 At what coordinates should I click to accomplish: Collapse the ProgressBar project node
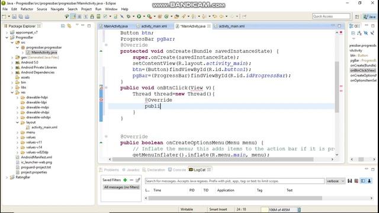[7, 37]
